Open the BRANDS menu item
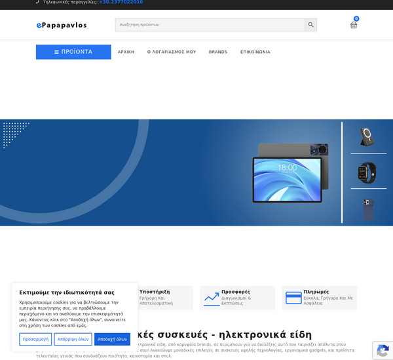Screen dimensions: 393x360 [x=218, y=52]
